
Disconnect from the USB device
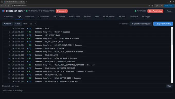(x=62, y=11)
